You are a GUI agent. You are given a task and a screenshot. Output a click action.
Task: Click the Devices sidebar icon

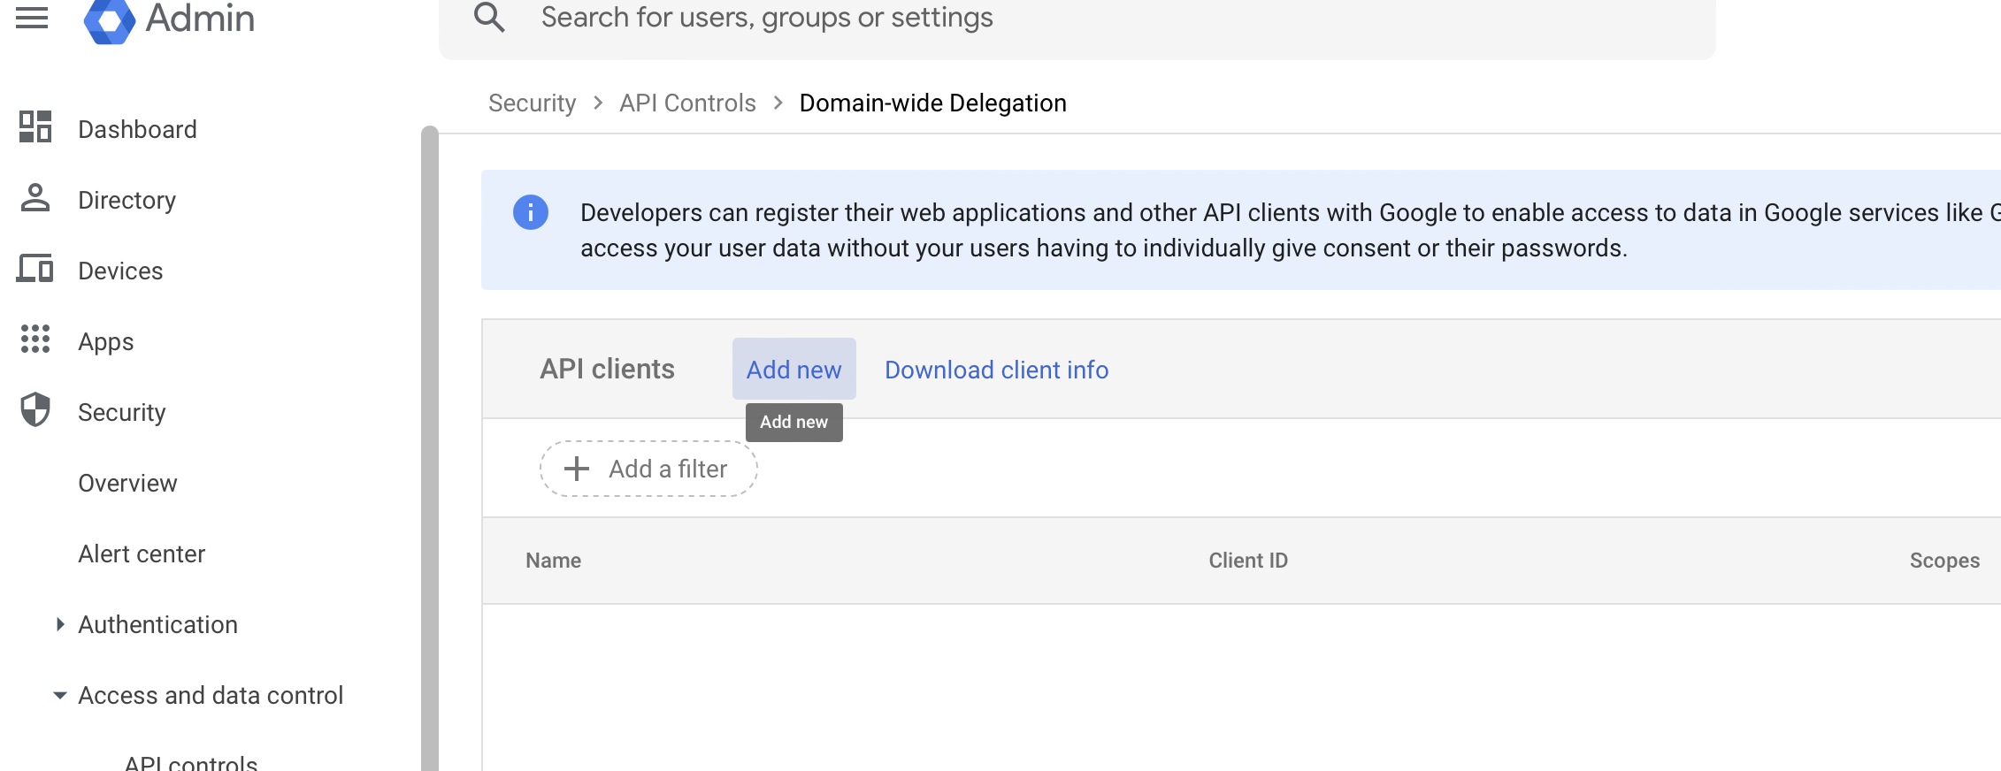[35, 269]
